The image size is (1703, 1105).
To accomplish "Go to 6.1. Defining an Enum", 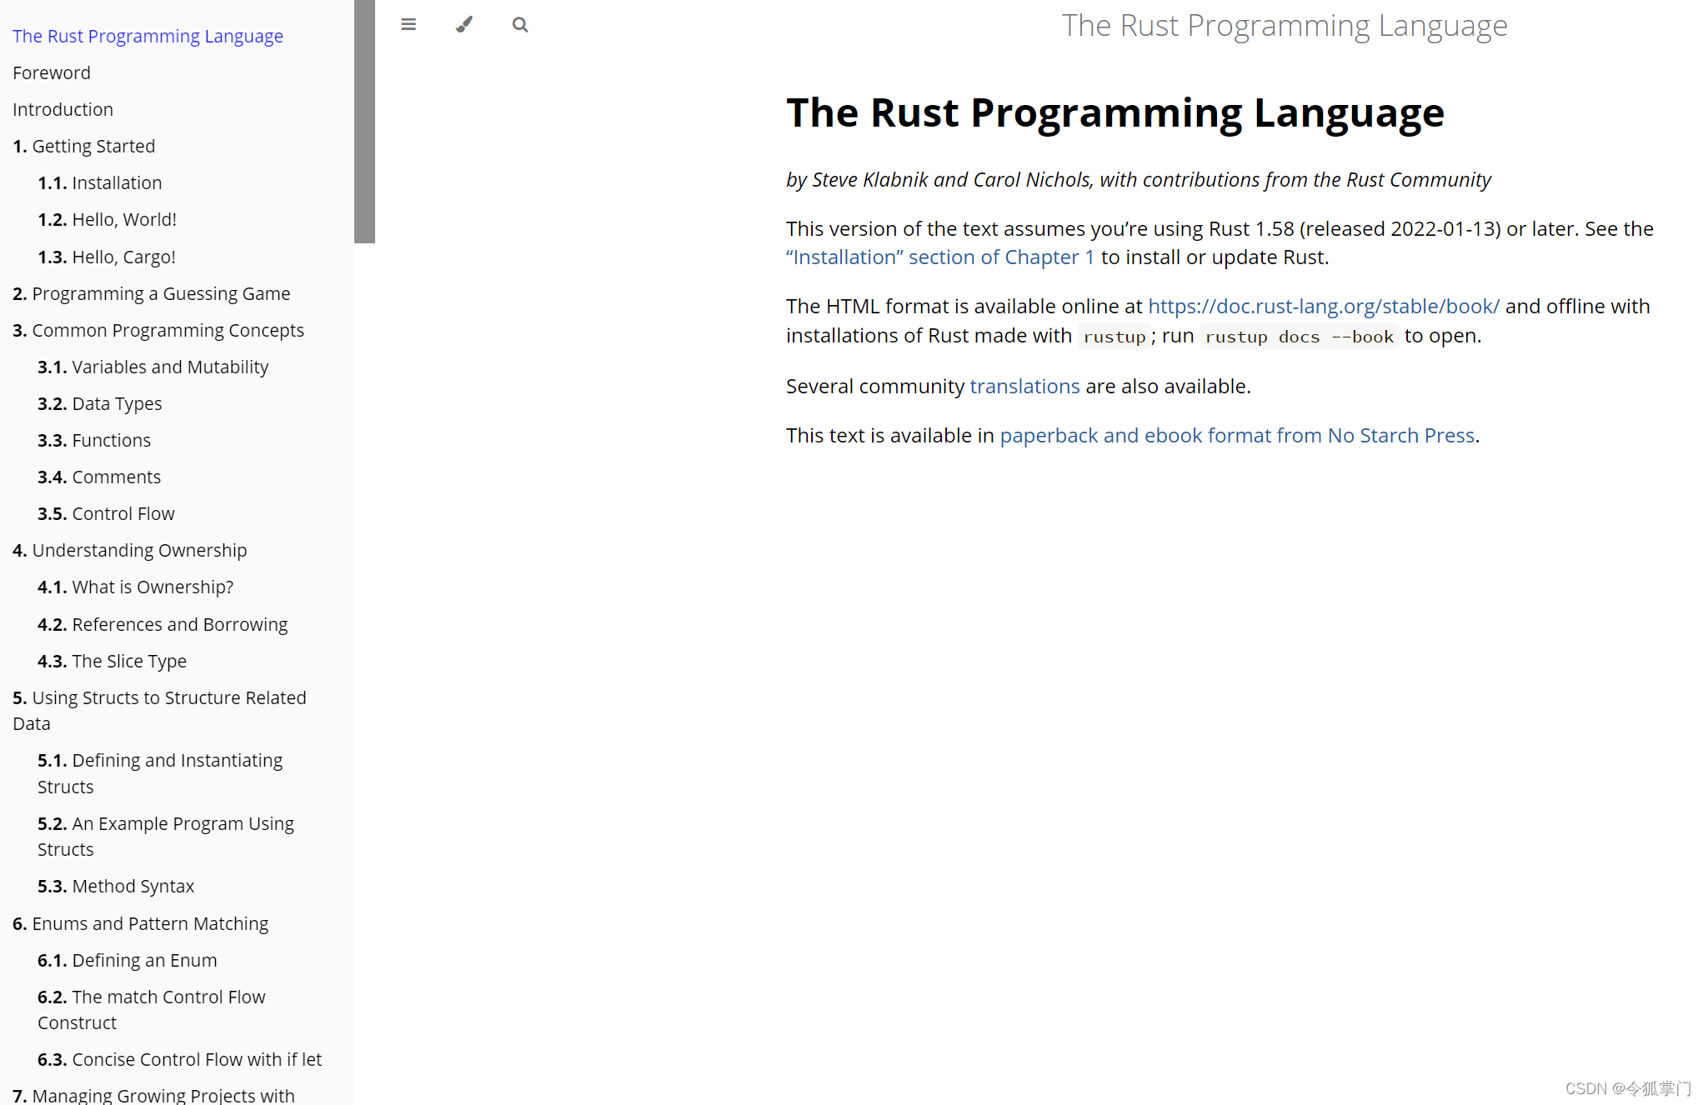I will [x=127, y=960].
